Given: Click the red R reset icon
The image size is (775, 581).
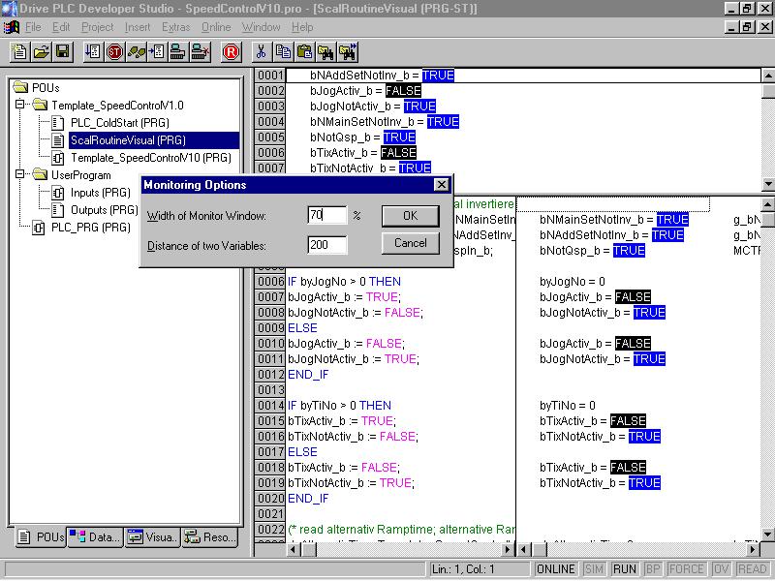Looking at the screenshot, I should (231, 52).
